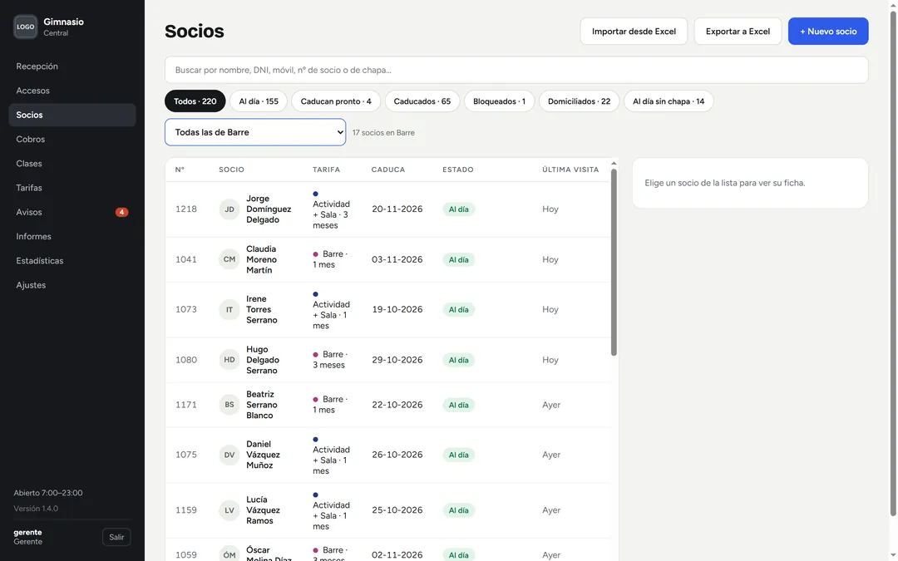The height and width of the screenshot is (561, 898).
Task: Click the BS avatar of Beatriz Serrano
Action: tap(229, 405)
